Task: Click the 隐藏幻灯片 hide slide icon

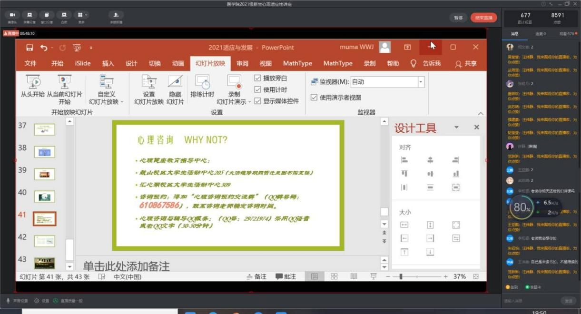Action: [x=175, y=82]
